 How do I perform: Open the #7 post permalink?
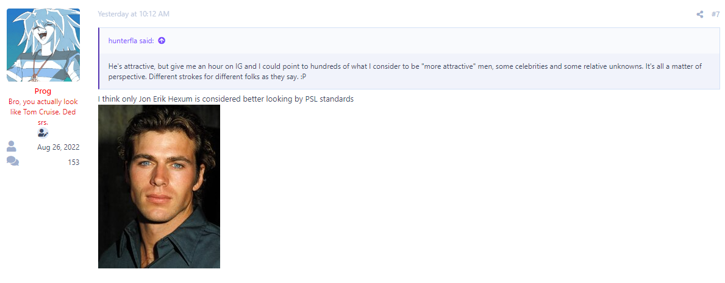point(715,15)
